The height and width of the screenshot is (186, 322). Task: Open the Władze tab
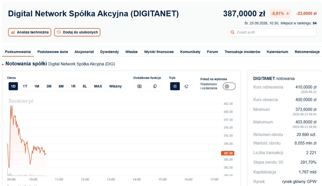pos(131,52)
